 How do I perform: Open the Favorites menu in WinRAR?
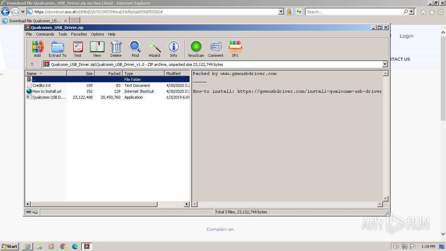click(x=79, y=34)
